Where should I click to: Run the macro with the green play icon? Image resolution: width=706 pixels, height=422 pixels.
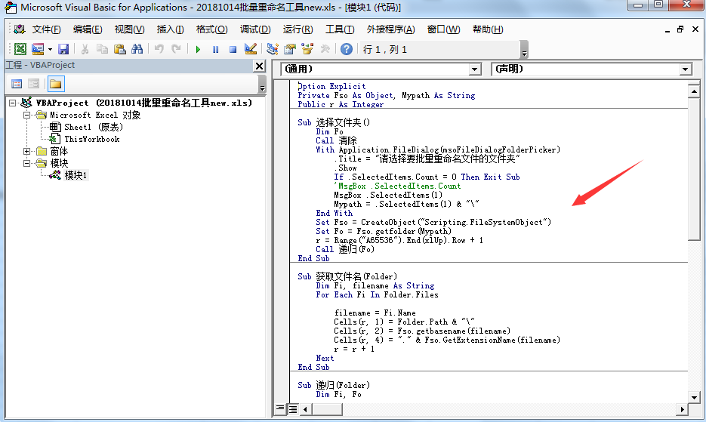coord(198,50)
